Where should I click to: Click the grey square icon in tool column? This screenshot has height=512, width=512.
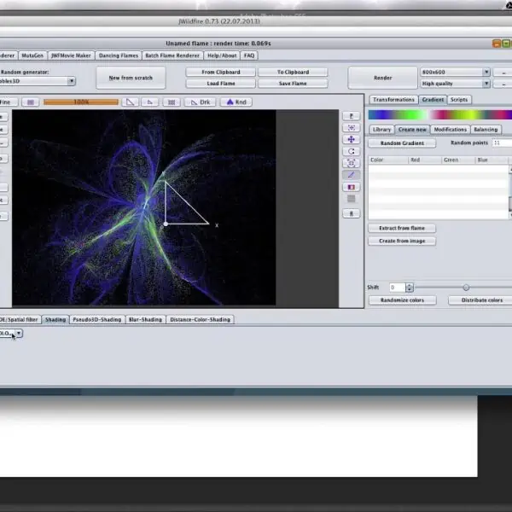pyautogui.click(x=352, y=199)
